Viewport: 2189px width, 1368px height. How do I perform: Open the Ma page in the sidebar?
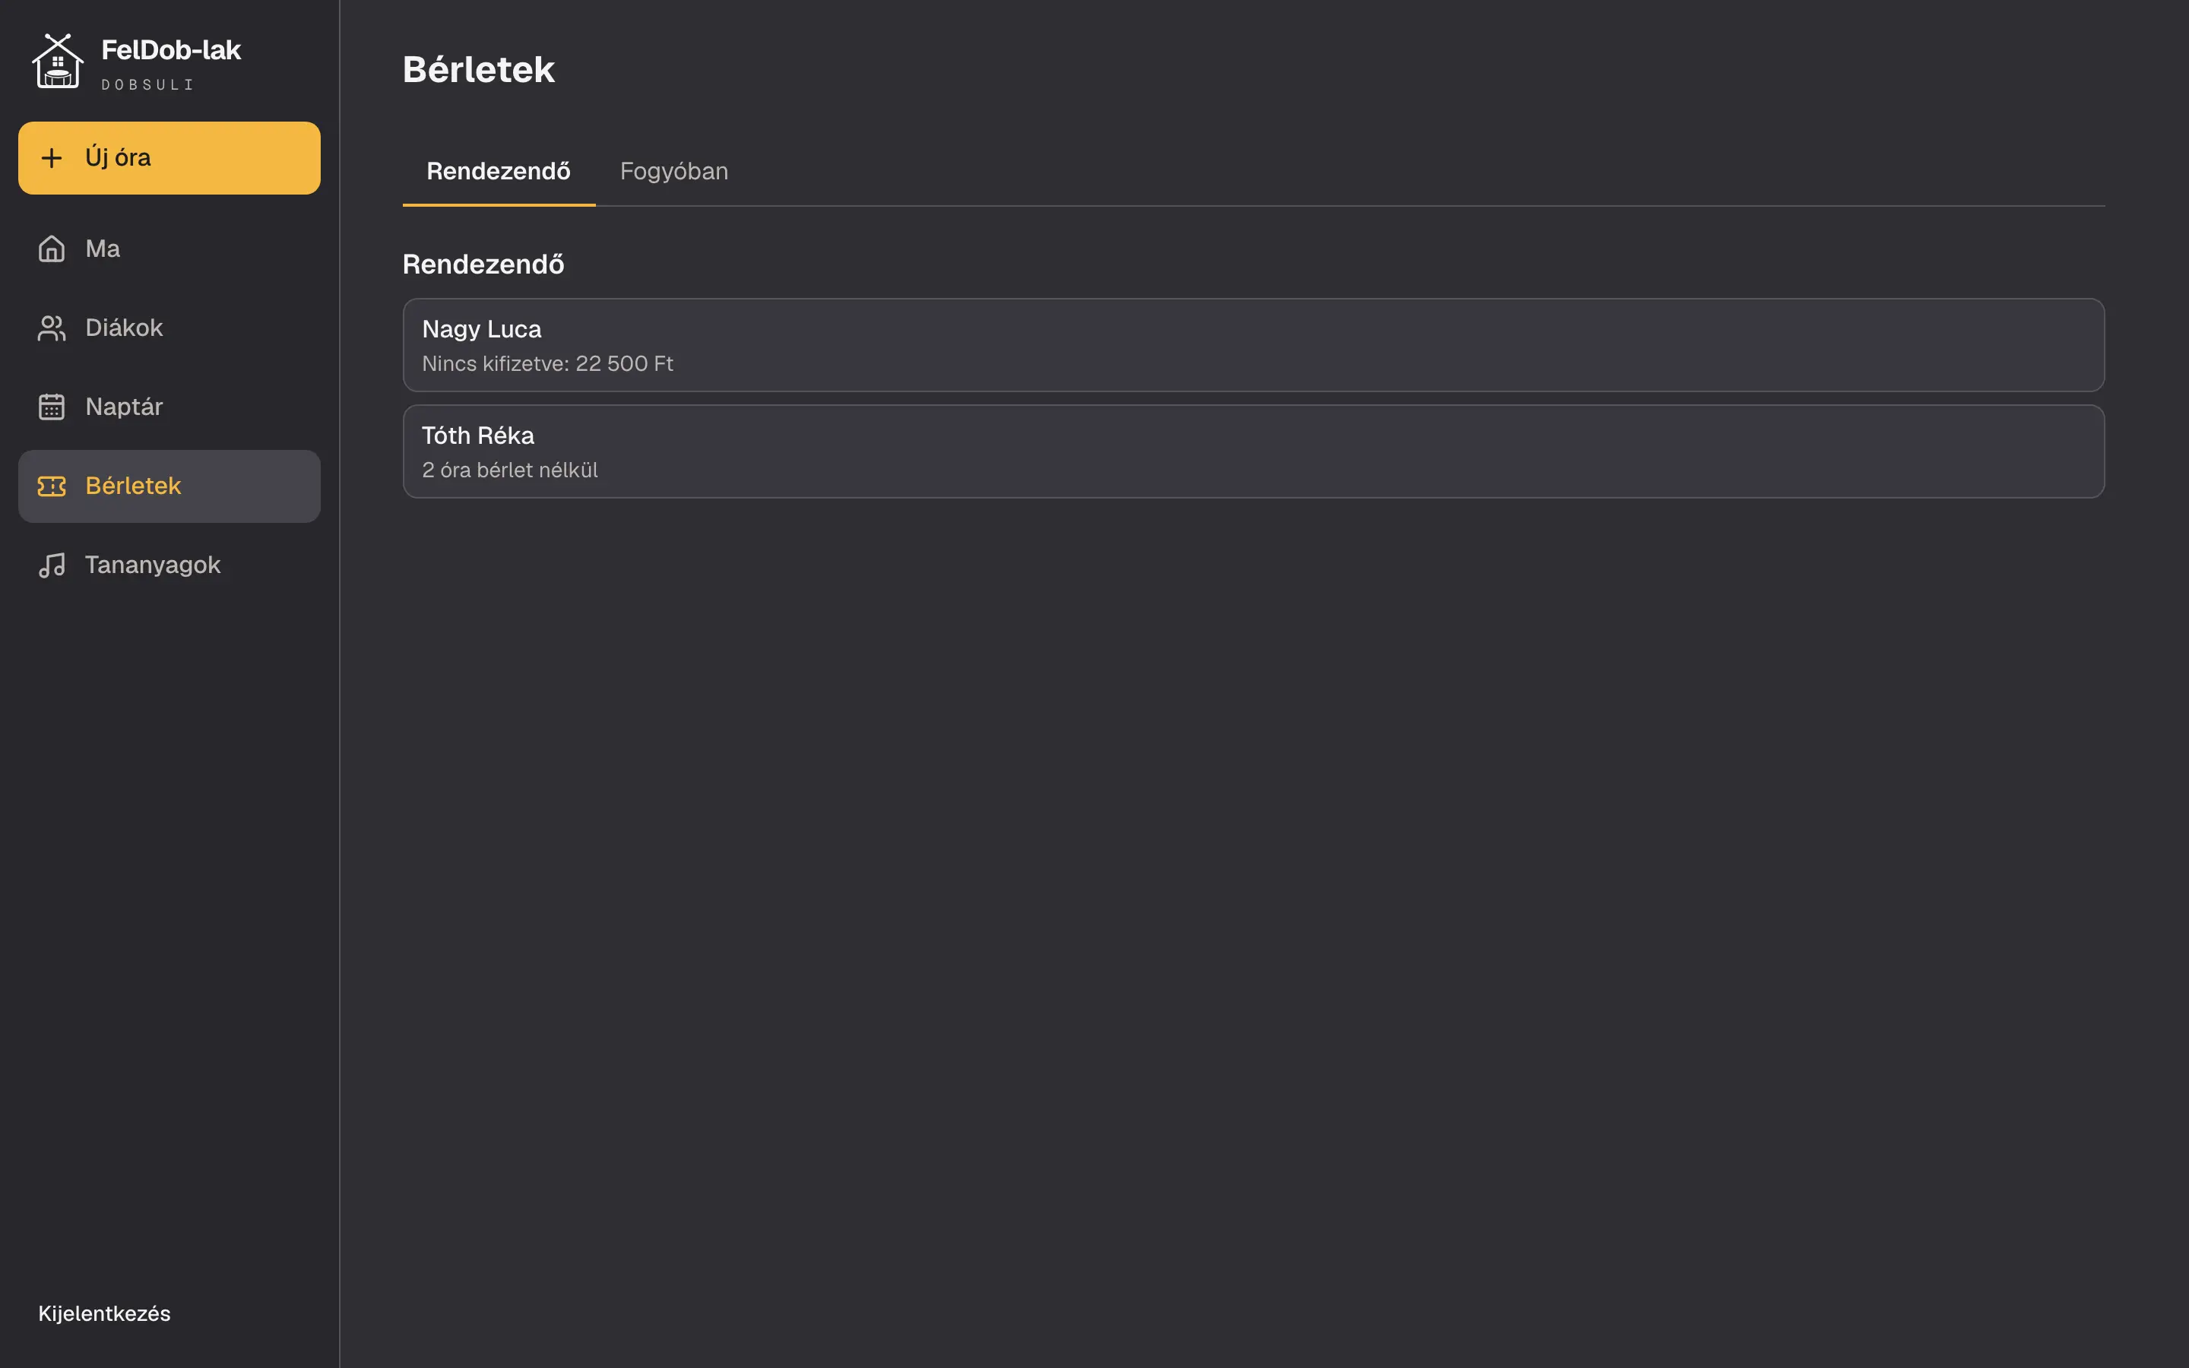click(169, 248)
